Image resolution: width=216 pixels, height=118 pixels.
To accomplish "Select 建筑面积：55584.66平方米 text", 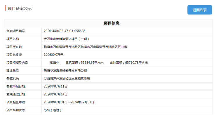I will click(84, 63).
